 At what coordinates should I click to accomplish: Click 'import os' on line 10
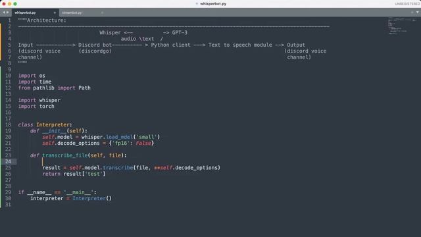click(x=32, y=76)
